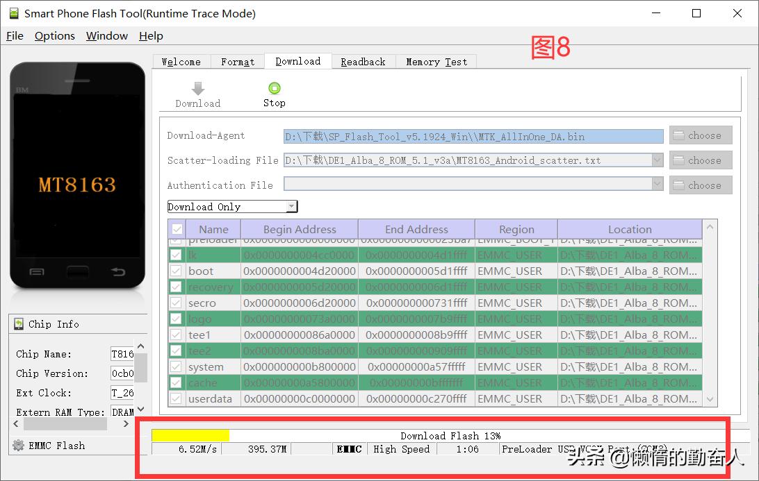Click the green Stop icon
The height and width of the screenshot is (481, 759).
pyautogui.click(x=274, y=88)
